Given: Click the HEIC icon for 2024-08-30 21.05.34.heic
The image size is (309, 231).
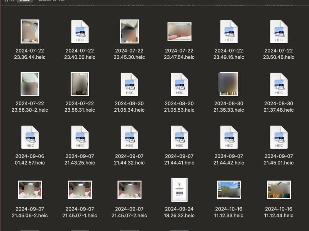Looking at the screenshot, I should tap(129, 84).
